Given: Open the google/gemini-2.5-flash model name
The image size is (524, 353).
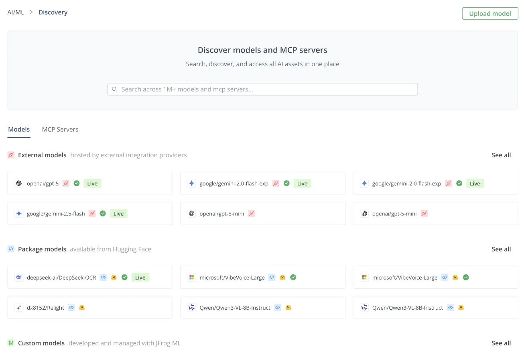Looking at the screenshot, I should (56, 214).
